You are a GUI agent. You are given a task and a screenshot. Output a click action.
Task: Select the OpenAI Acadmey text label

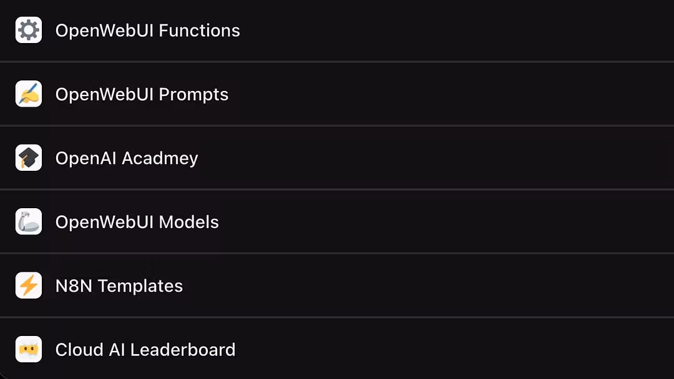127,158
